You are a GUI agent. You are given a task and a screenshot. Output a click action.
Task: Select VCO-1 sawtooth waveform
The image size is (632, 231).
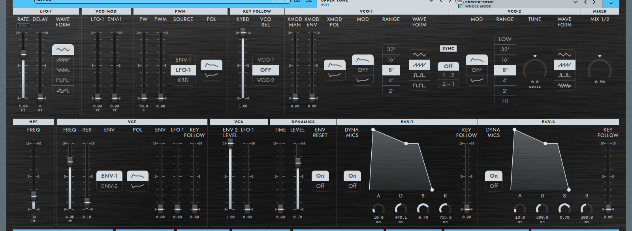pyautogui.click(x=419, y=65)
